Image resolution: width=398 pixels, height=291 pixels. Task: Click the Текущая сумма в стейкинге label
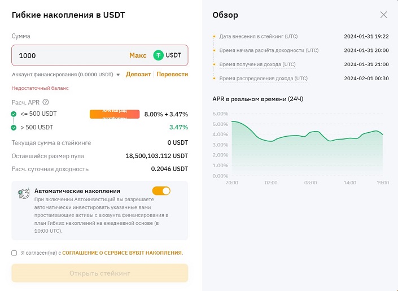point(51,143)
